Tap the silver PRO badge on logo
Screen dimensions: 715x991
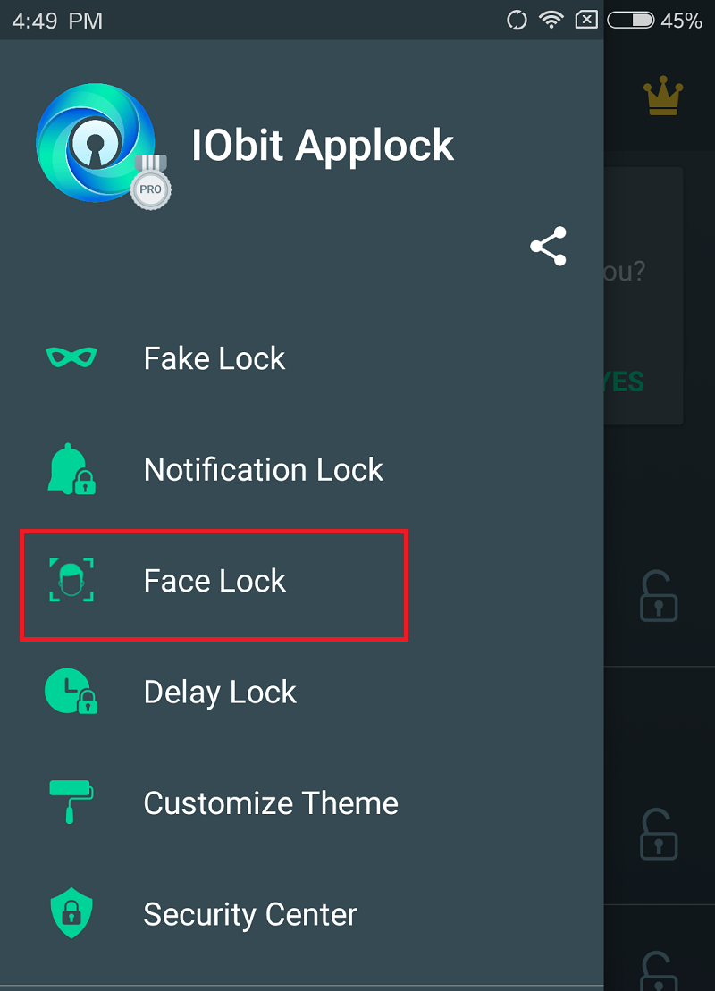149,187
